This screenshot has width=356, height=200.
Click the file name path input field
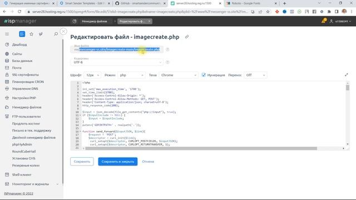click(x=117, y=49)
